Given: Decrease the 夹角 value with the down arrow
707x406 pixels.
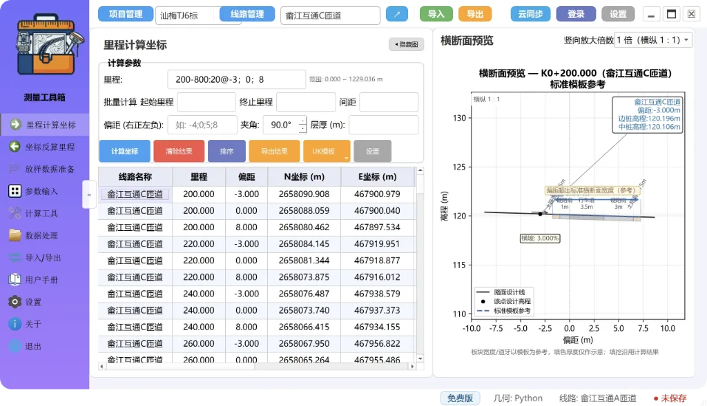Looking at the screenshot, I should point(302,129).
